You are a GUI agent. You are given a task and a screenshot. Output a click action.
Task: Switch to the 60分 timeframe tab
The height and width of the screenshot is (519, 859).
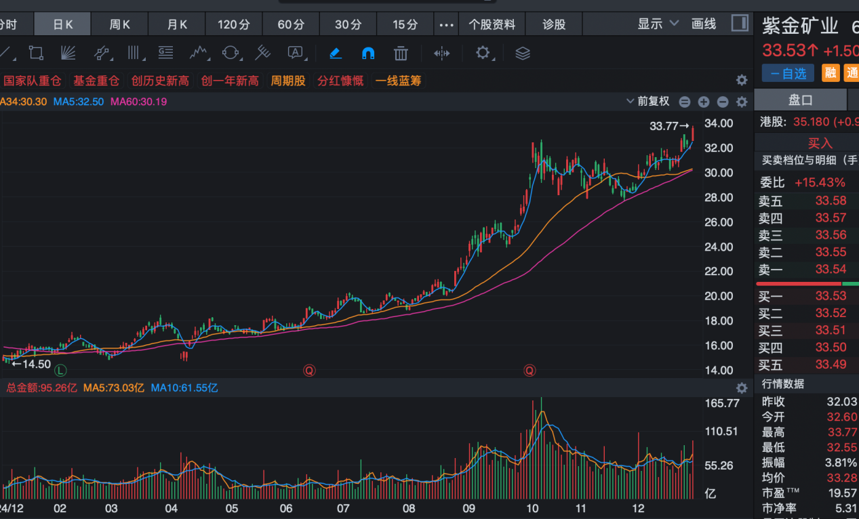(291, 24)
